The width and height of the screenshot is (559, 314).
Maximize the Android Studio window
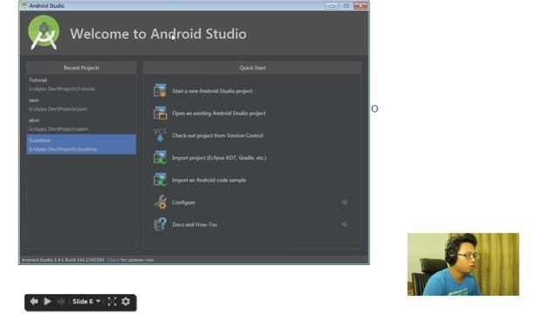346,6
